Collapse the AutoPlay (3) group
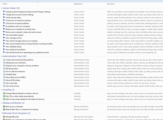 click(2, 90)
